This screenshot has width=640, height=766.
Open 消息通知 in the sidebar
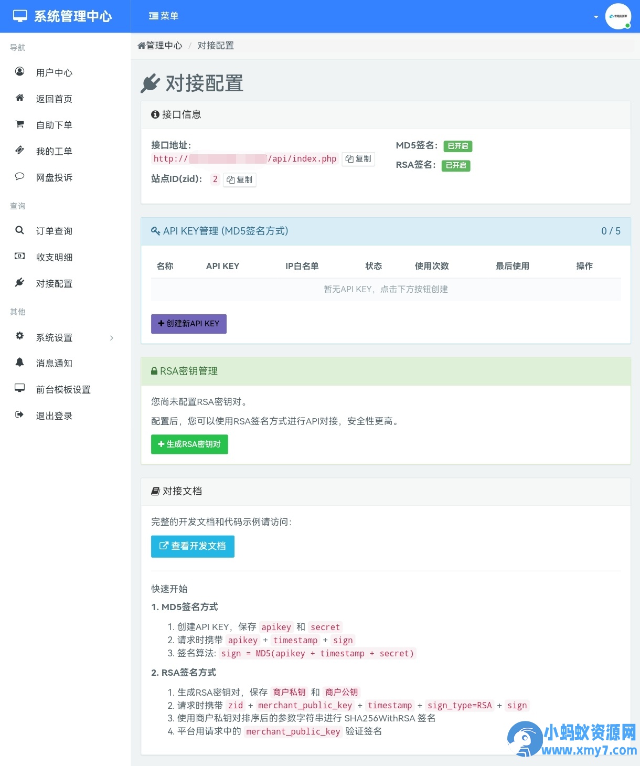(54, 363)
